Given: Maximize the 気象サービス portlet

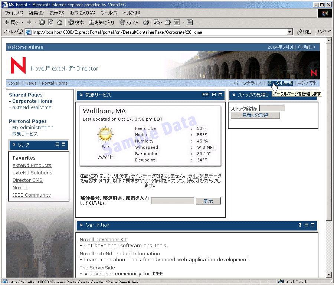Looking at the screenshot, I should click(220, 94).
